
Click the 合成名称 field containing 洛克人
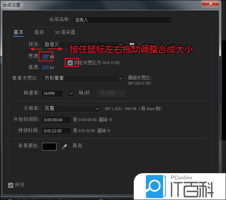[122, 20]
